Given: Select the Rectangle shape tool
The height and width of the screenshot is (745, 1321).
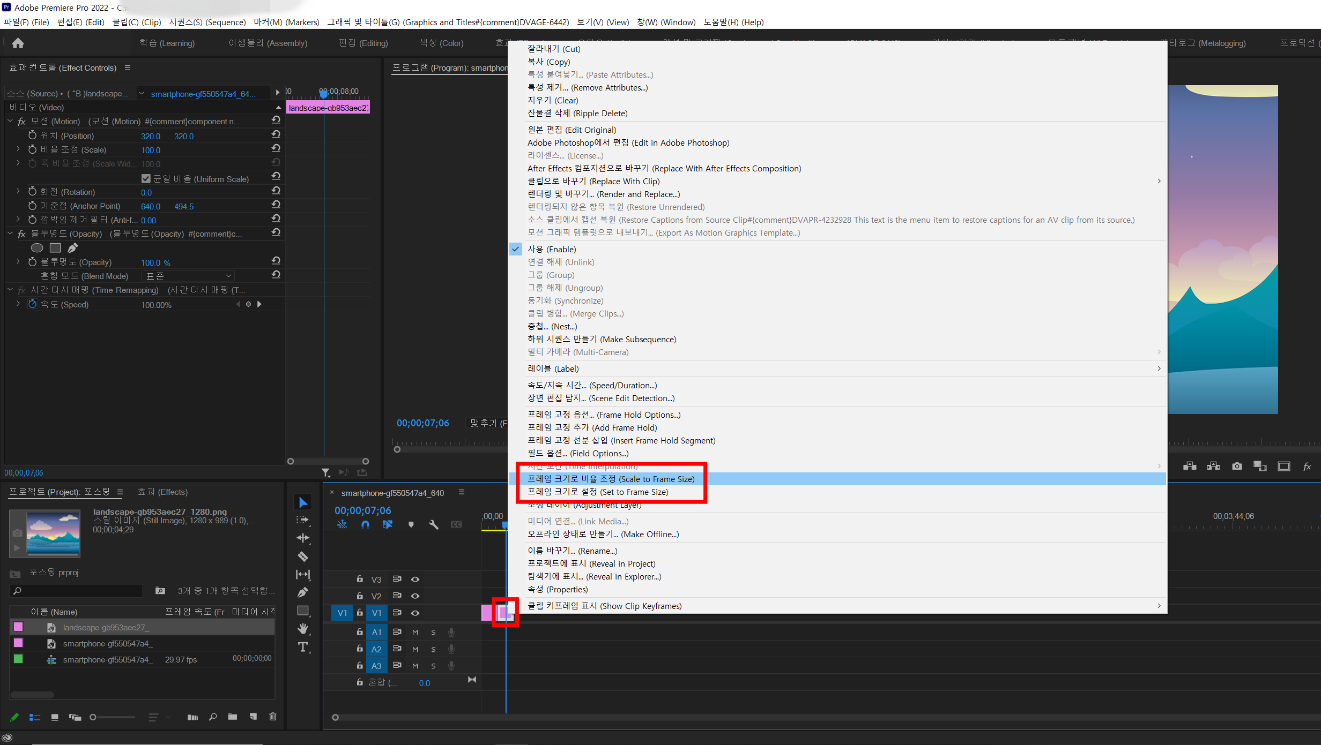Looking at the screenshot, I should 303,611.
